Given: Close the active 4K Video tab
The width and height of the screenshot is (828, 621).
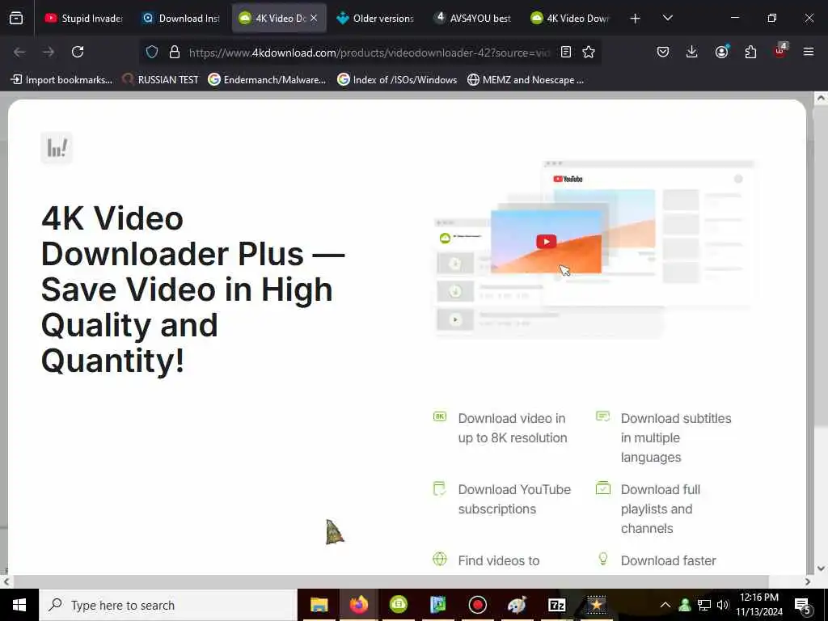Looking at the screenshot, I should coord(314,19).
